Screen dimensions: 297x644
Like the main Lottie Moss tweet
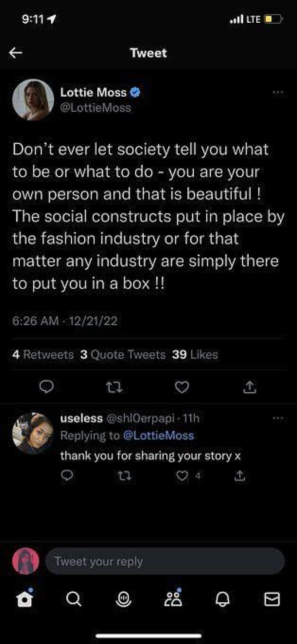click(182, 387)
